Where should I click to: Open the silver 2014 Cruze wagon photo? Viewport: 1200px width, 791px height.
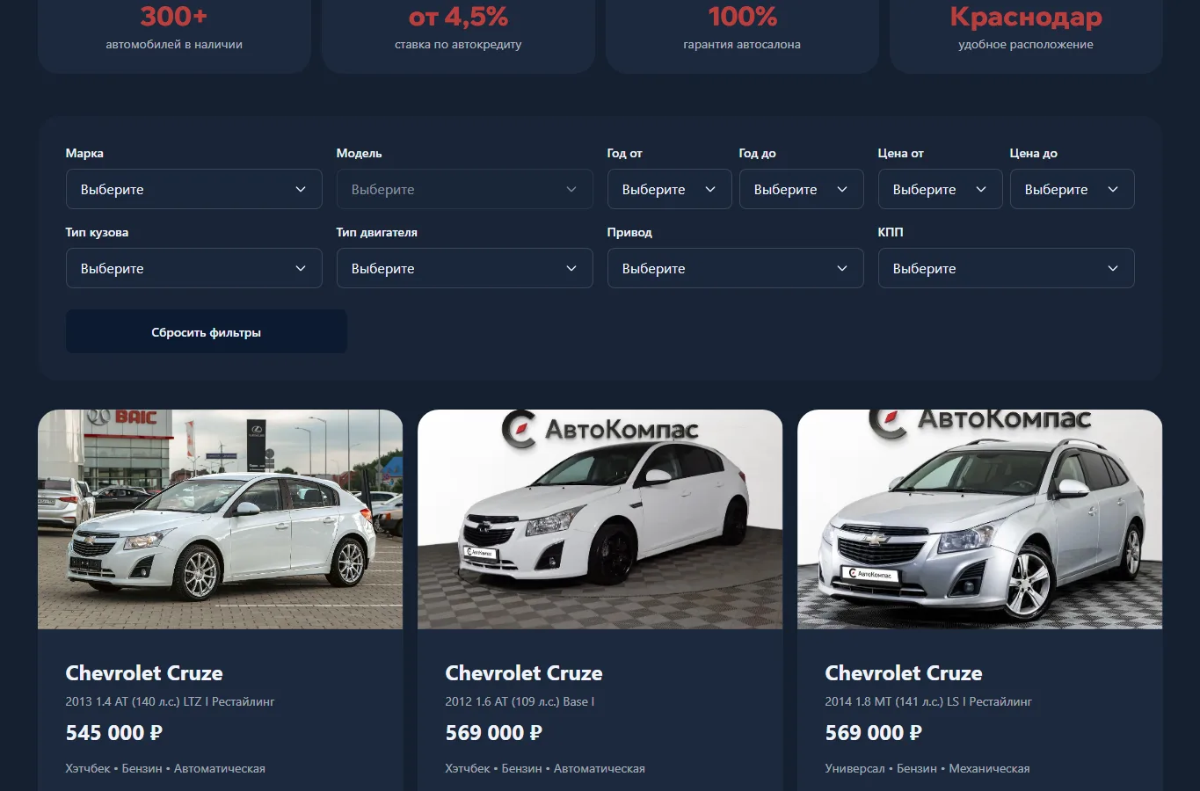(x=980, y=519)
